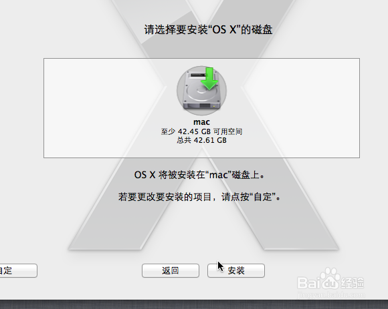
Task: Click the green download arrow on disk
Action: pos(209,79)
